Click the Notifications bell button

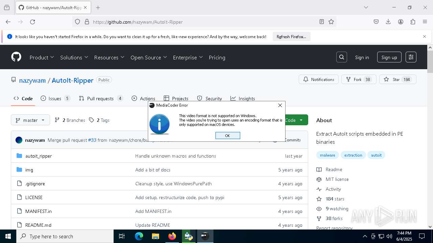319,79
